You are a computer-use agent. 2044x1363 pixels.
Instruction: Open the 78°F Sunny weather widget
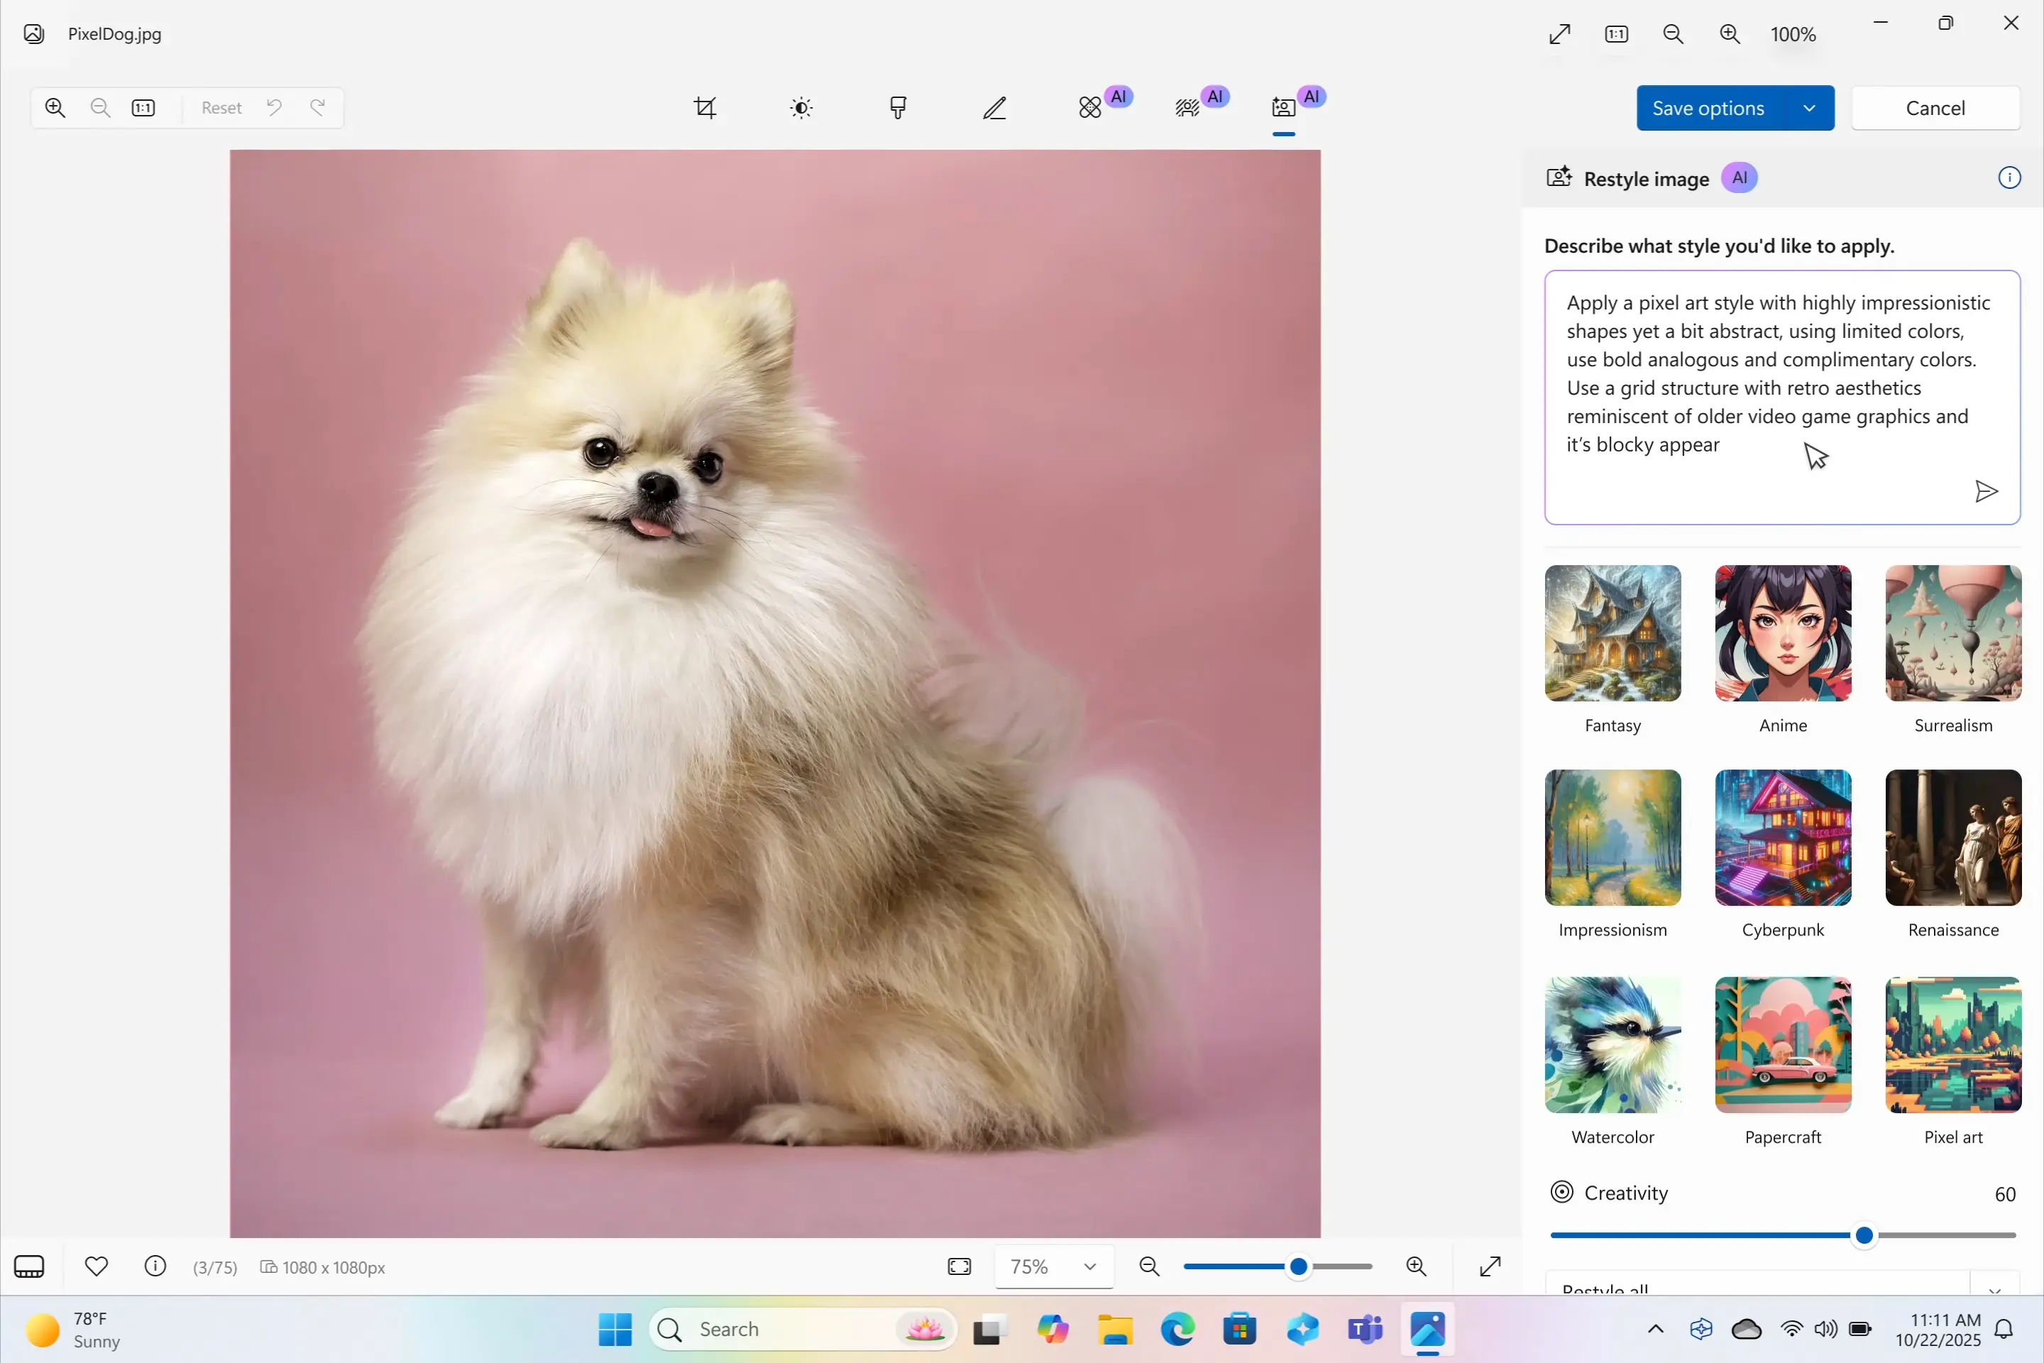pos(73,1329)
